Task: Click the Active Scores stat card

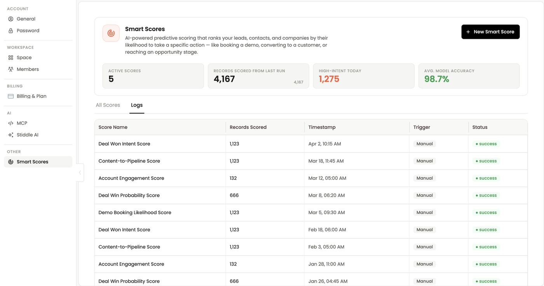Action: click(153, 76)
